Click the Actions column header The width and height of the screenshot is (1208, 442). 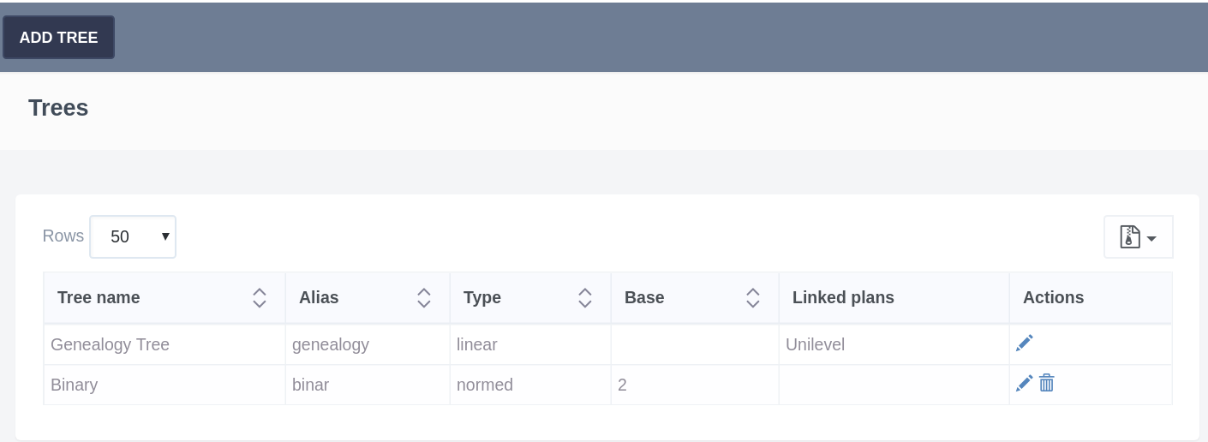(1053, 297)
